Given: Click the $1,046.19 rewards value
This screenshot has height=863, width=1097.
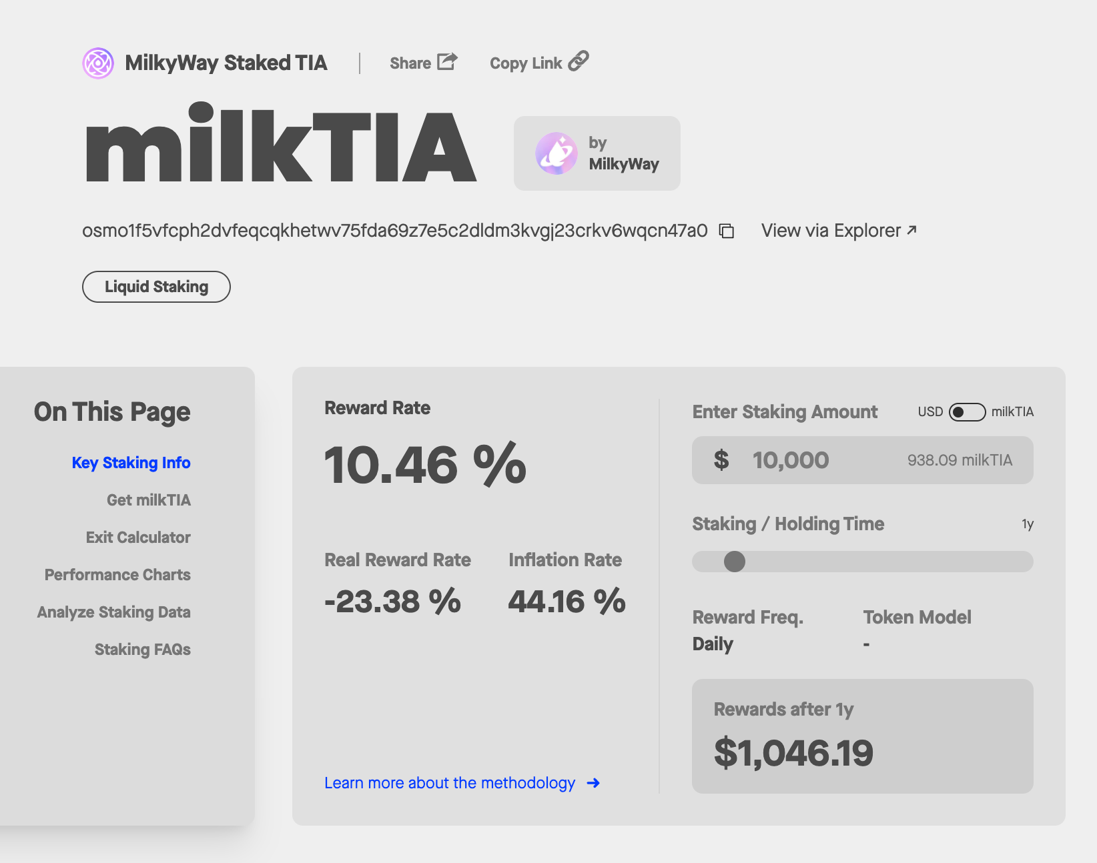Looking at the screenshot, I should click(x=793, y=753).
